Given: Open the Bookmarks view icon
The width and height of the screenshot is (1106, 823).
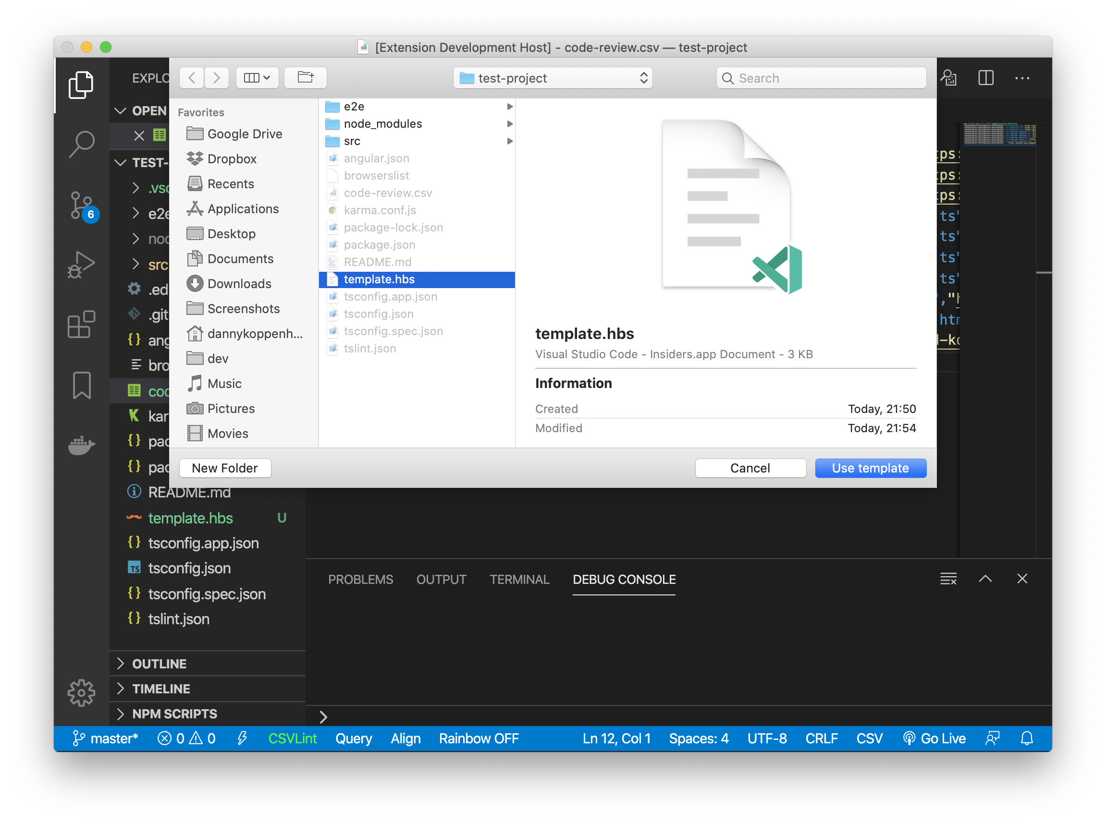Looking at the screenshot, I should tap(82, 385).
